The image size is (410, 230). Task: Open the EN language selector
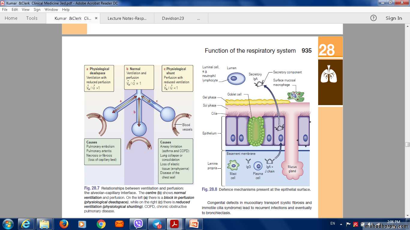[x=333, y=223]
